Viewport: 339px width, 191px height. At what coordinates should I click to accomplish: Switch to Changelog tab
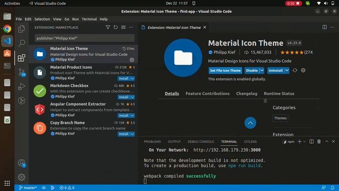(247, 94)
